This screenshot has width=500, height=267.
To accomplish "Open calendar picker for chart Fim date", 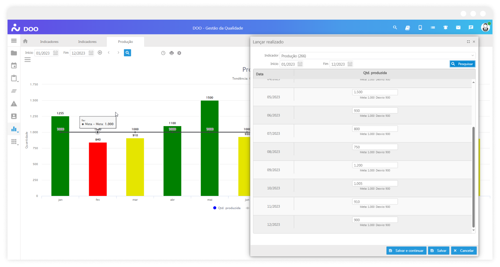I will 91,53.
